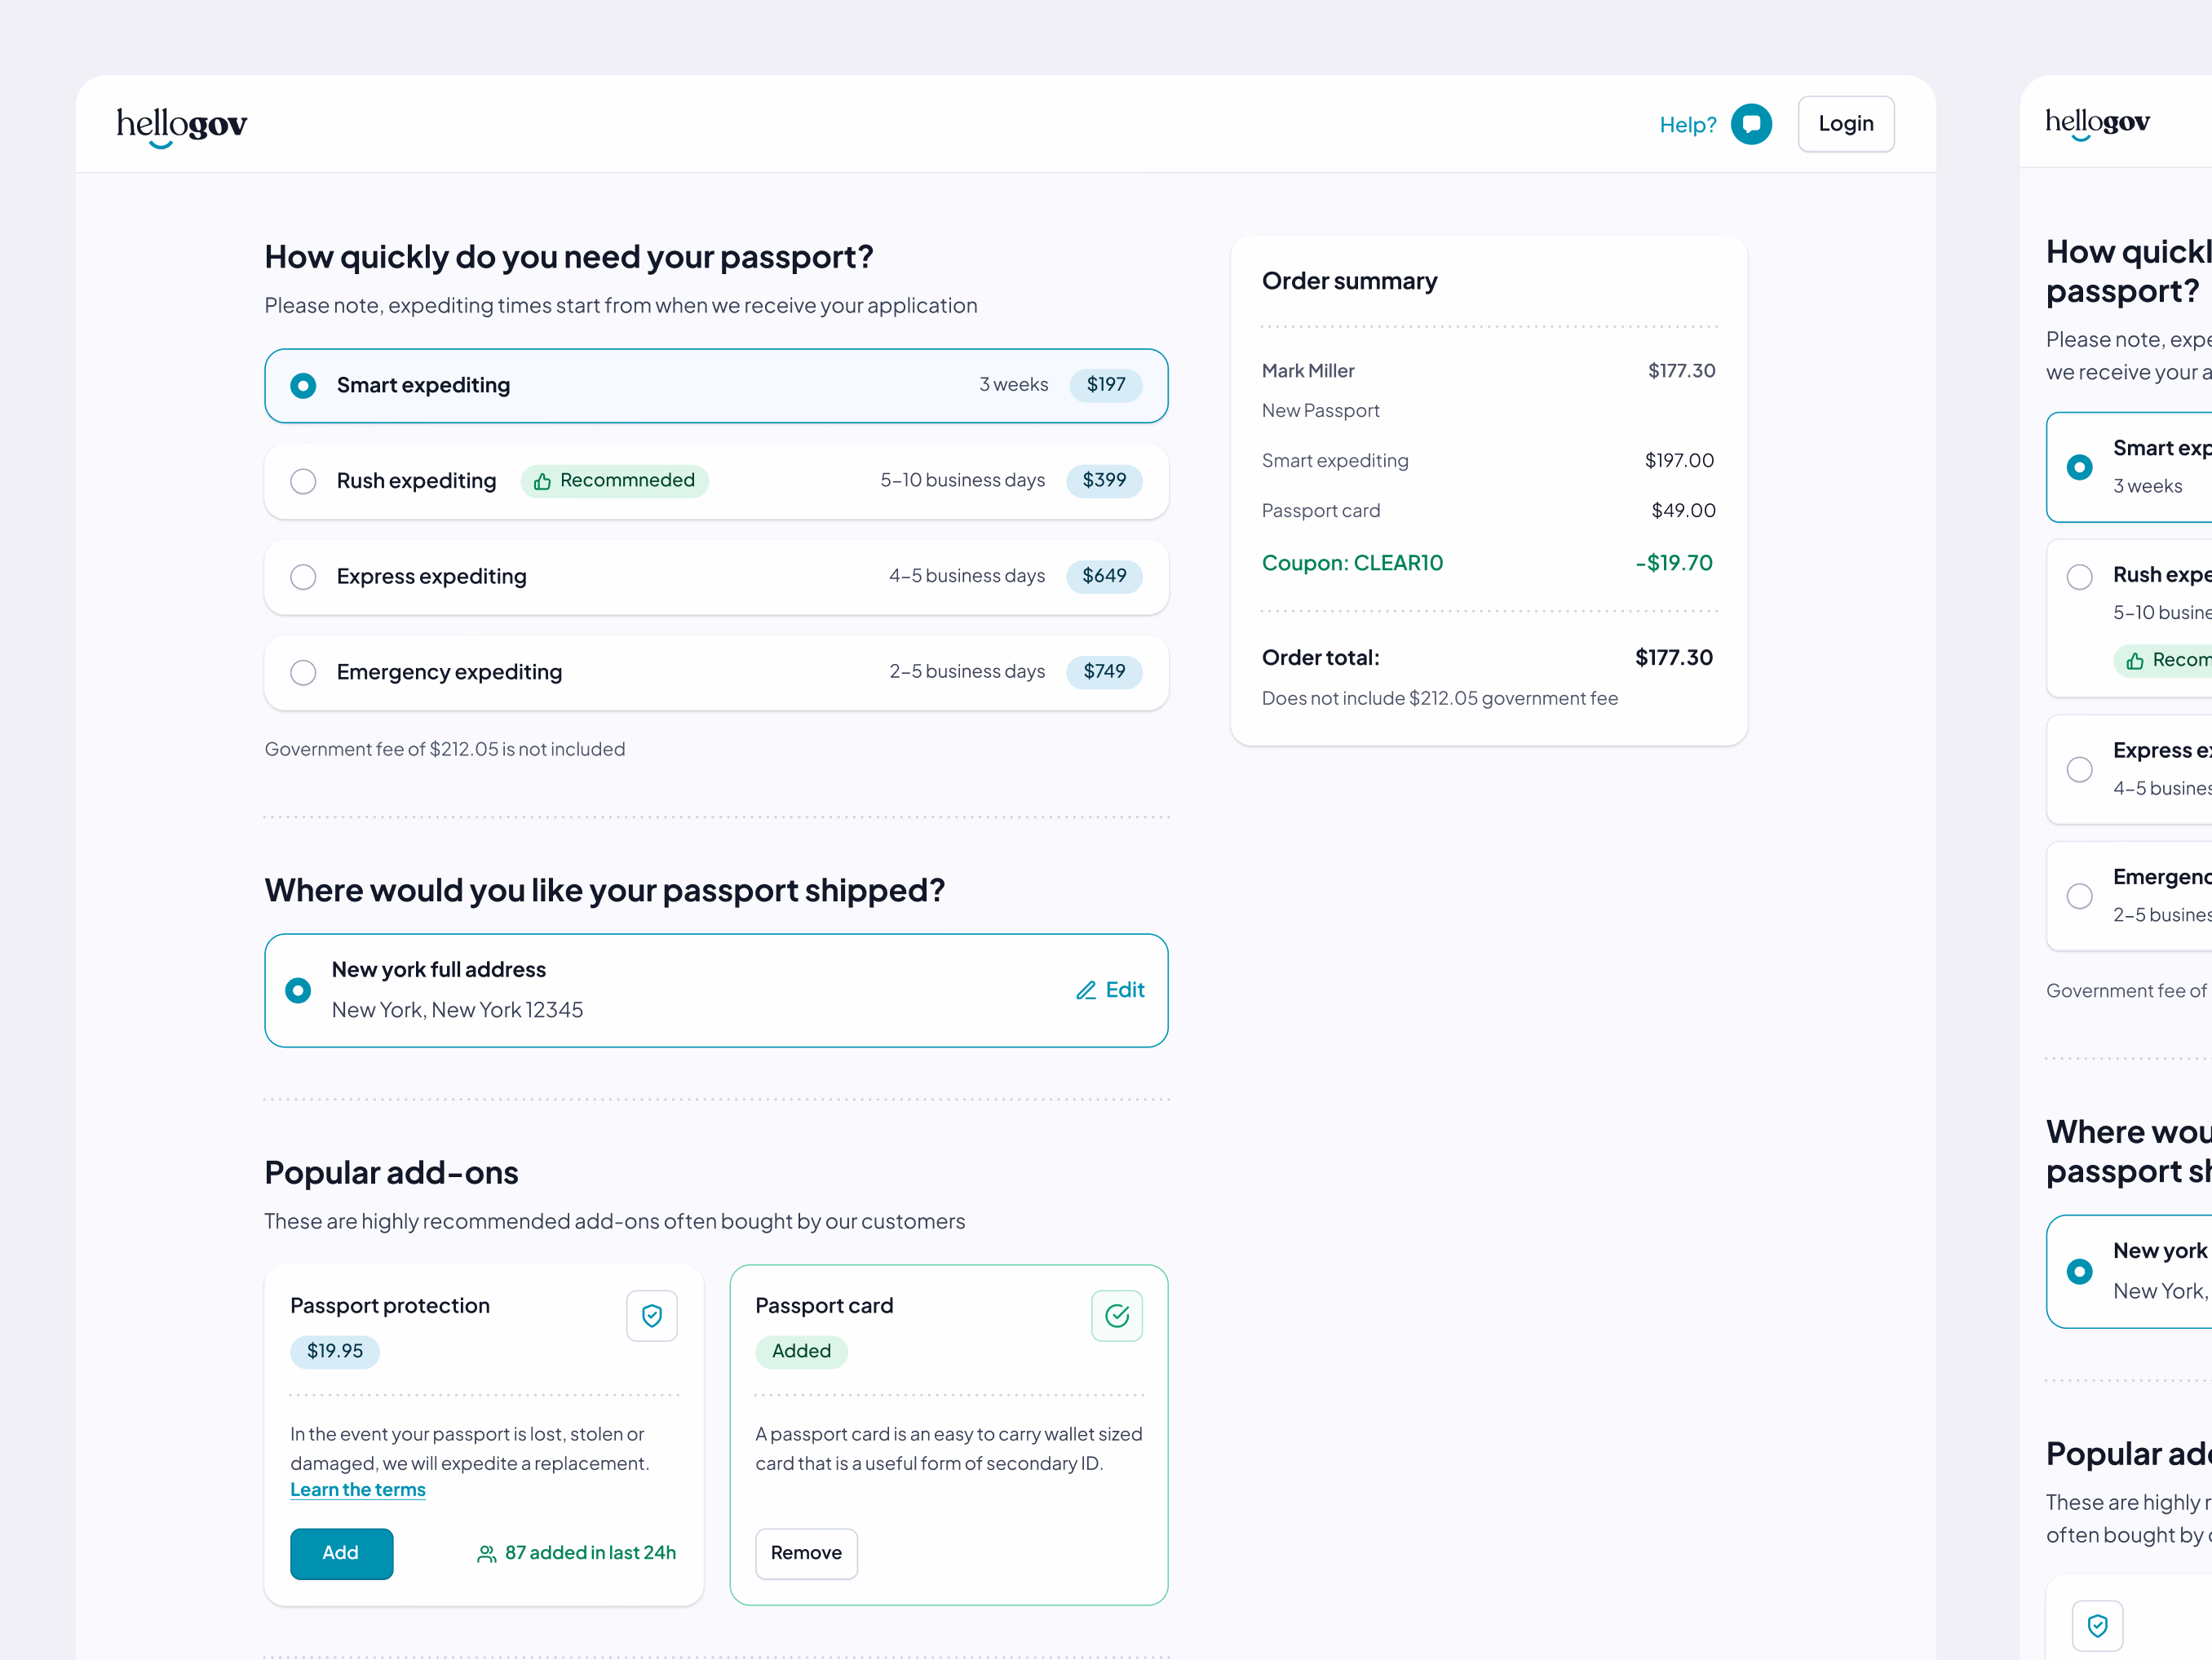Open the help chat bubble icon
Screen dimensions: 2212x1660
pos(1751,124)
